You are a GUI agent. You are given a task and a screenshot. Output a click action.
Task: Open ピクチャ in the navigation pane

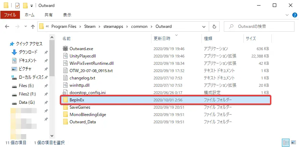tap(25, 69)
